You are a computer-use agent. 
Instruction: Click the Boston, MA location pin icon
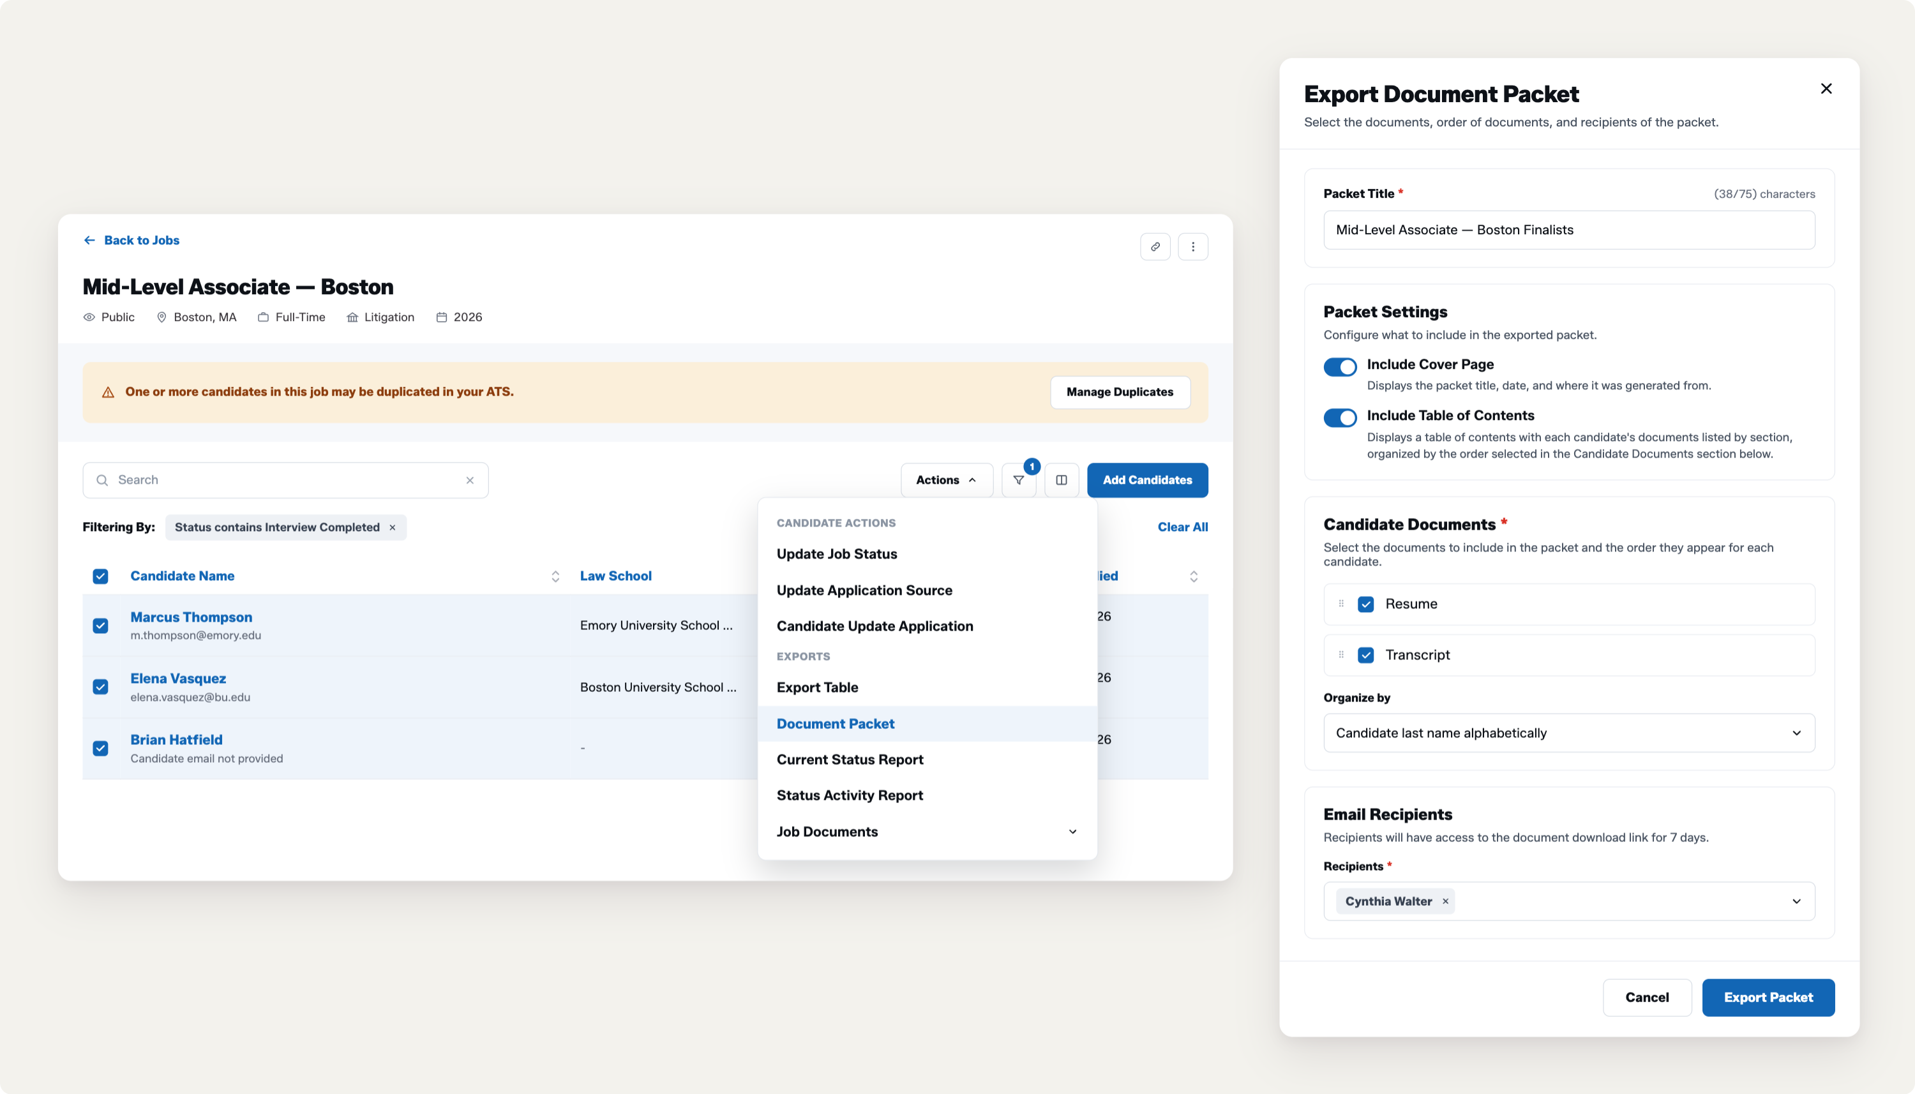pyautogui.click(x=161, y=317)
